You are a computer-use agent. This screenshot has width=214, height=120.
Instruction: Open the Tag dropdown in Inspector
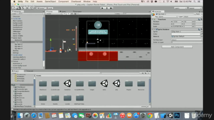168,17
